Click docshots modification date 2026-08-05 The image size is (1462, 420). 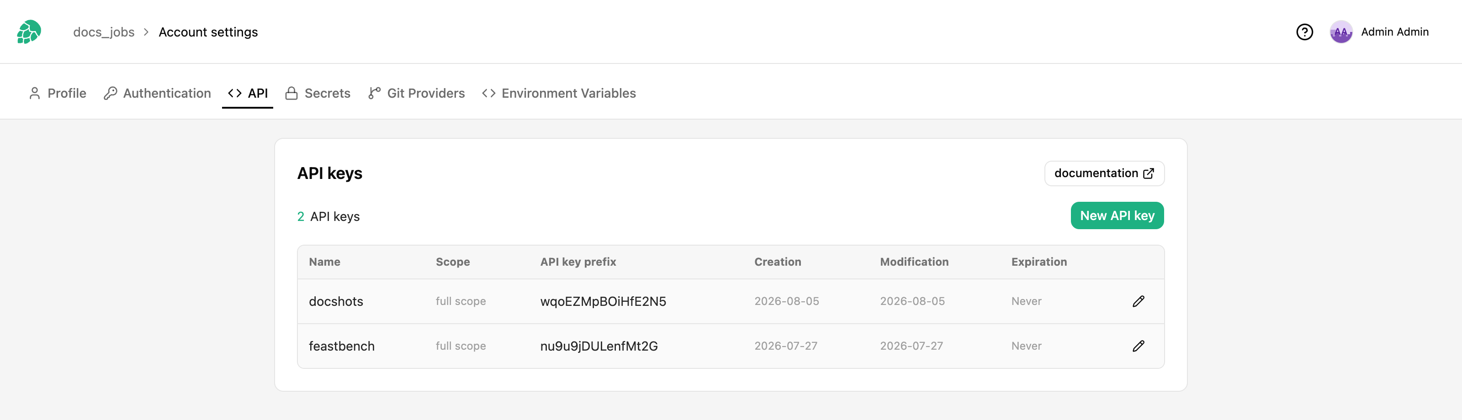tap(912, 301)
